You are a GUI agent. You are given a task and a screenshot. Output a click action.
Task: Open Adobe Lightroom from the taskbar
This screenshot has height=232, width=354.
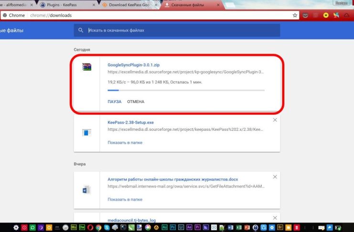pos(181,228)
